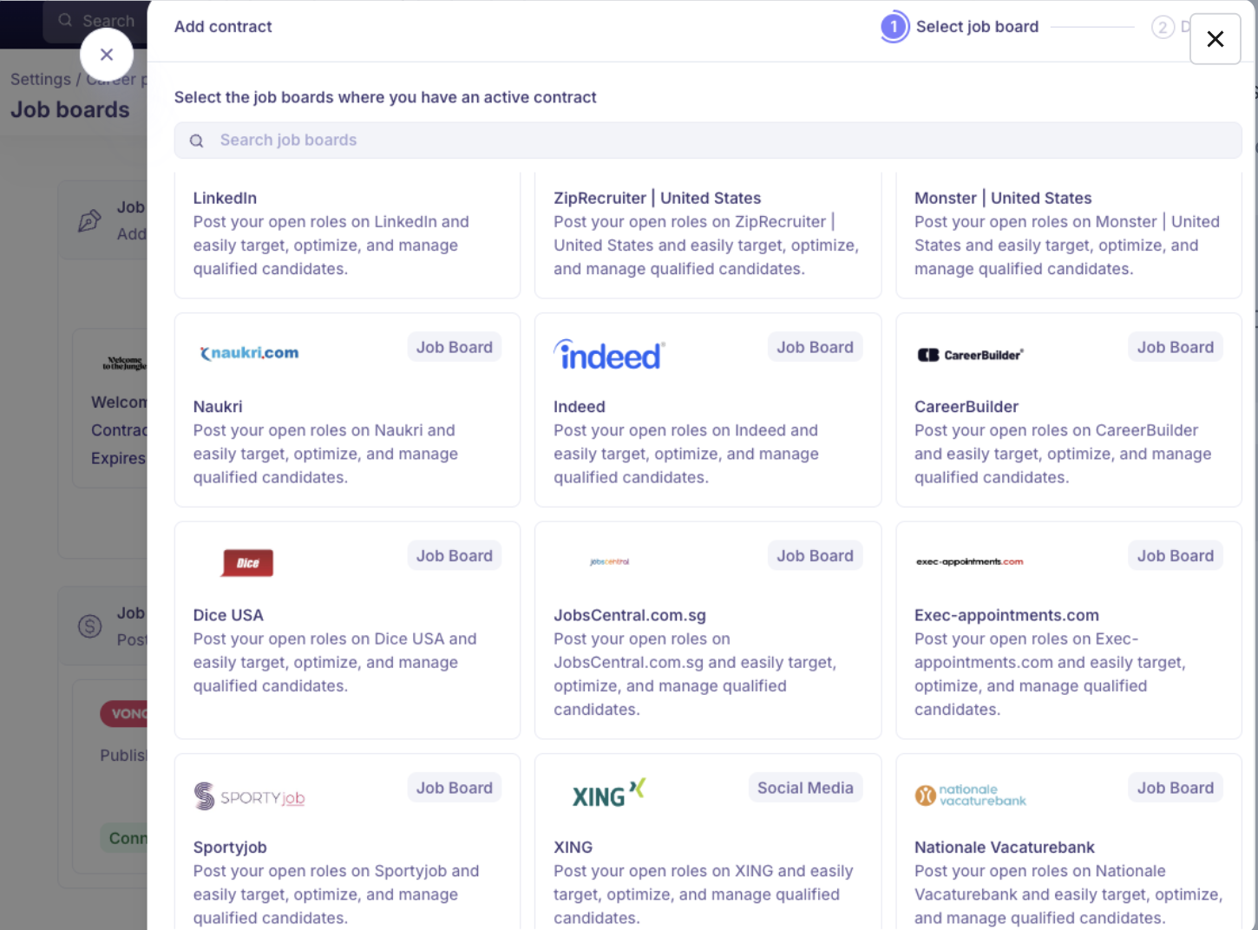1258x930 pixels.
Task: Choose ZipRecruiter United States card
Action: (x=707, y=233)
